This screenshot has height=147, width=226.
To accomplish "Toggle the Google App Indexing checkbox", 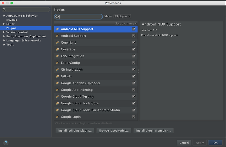I will [x=134, y=90].
